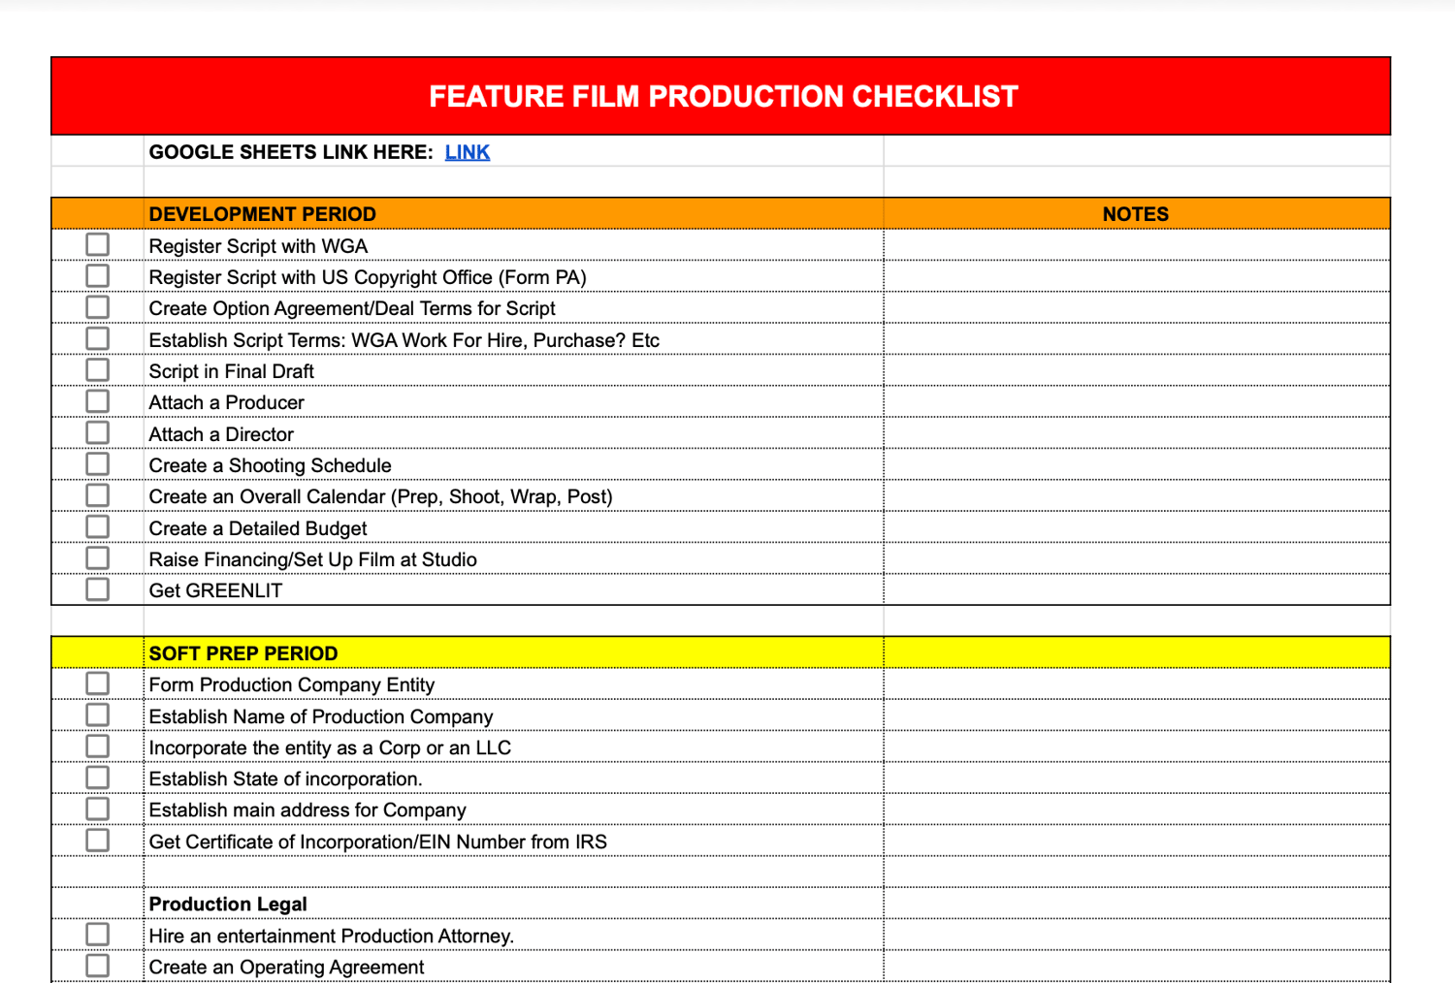Check Create a Shooting Schedule box

pos(97,464)
